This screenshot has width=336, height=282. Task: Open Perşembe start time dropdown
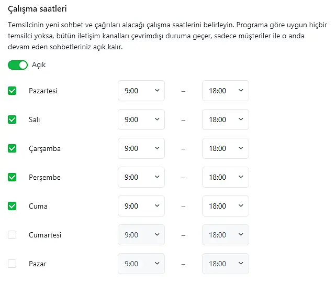coord(141,177)
